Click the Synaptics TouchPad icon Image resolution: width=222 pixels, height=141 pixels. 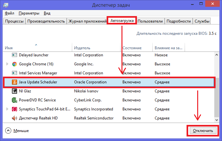(x=14, y=109)
